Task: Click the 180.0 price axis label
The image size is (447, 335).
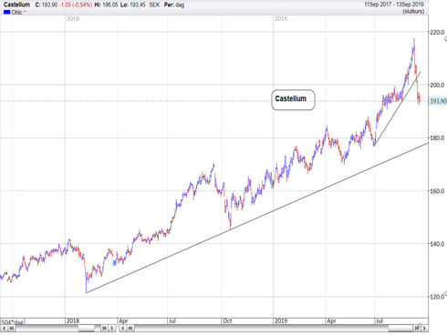Action: coord(437,138)
